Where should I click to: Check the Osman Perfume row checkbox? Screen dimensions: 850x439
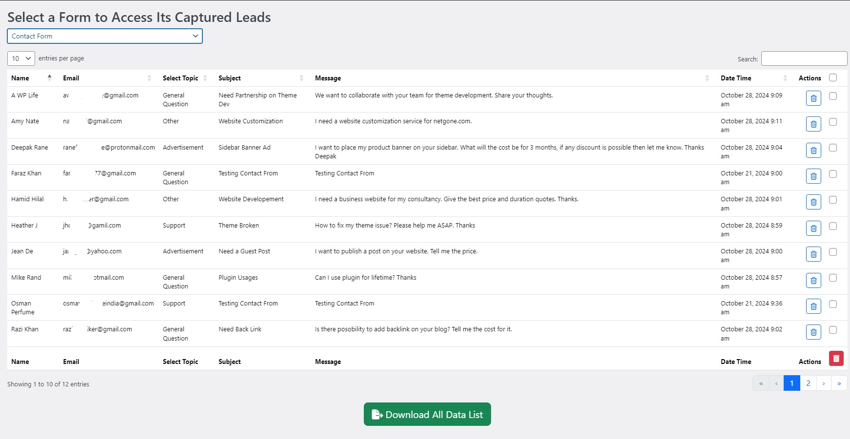click(x=833, y=304)
